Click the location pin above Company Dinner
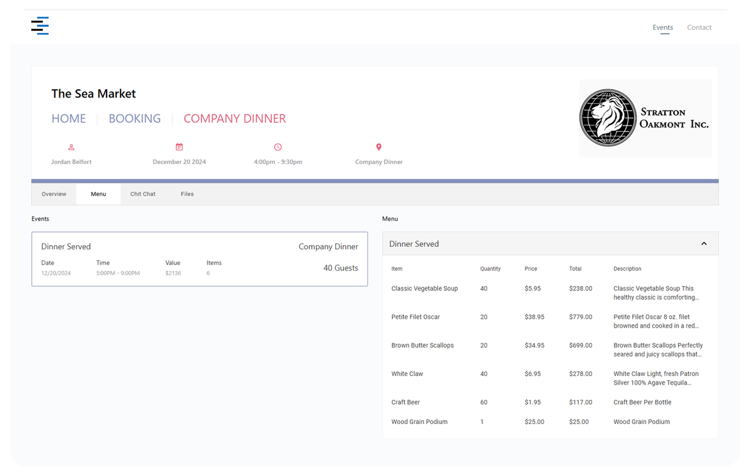The height and width of the screenshot is (476, 751). tap(379, 147)
